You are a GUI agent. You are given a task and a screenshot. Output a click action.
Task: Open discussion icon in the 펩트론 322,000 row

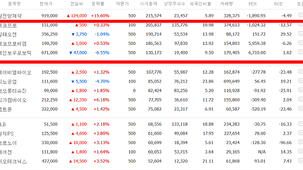tap(301, 109)
